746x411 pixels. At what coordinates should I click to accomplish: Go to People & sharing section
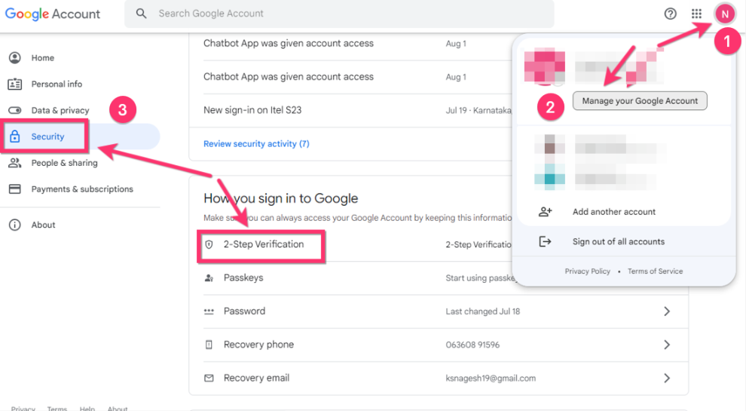tap(64, 163)
